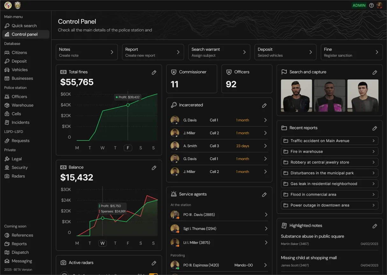Viewport: 387px width, 275px height.
Task: Edit the Balance card
Action: tap(154, 168)
